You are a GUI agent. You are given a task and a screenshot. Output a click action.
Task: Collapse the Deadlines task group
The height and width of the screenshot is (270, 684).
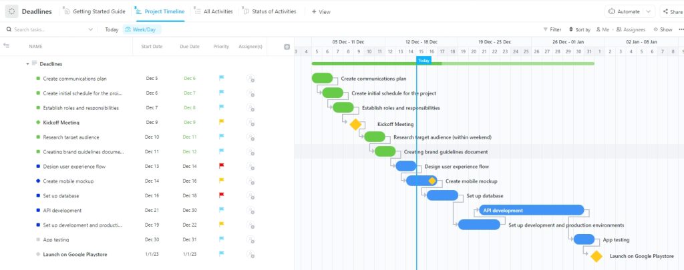coord(27,64)
